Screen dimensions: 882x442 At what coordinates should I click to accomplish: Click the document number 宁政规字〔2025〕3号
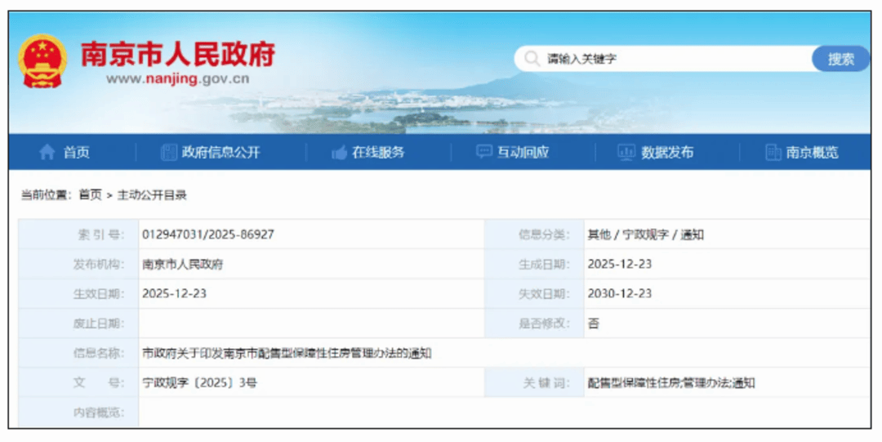(199, 382)
